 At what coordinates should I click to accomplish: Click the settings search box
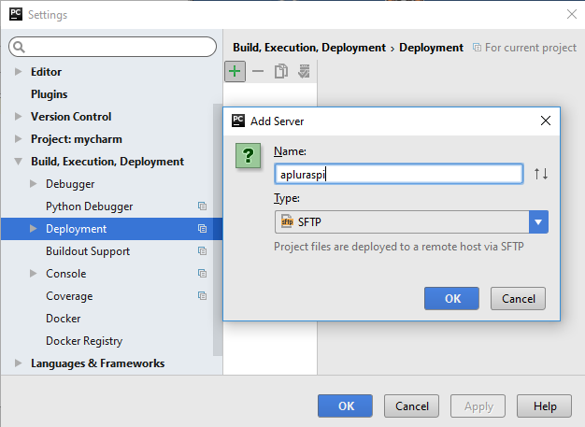coord(112,47)
